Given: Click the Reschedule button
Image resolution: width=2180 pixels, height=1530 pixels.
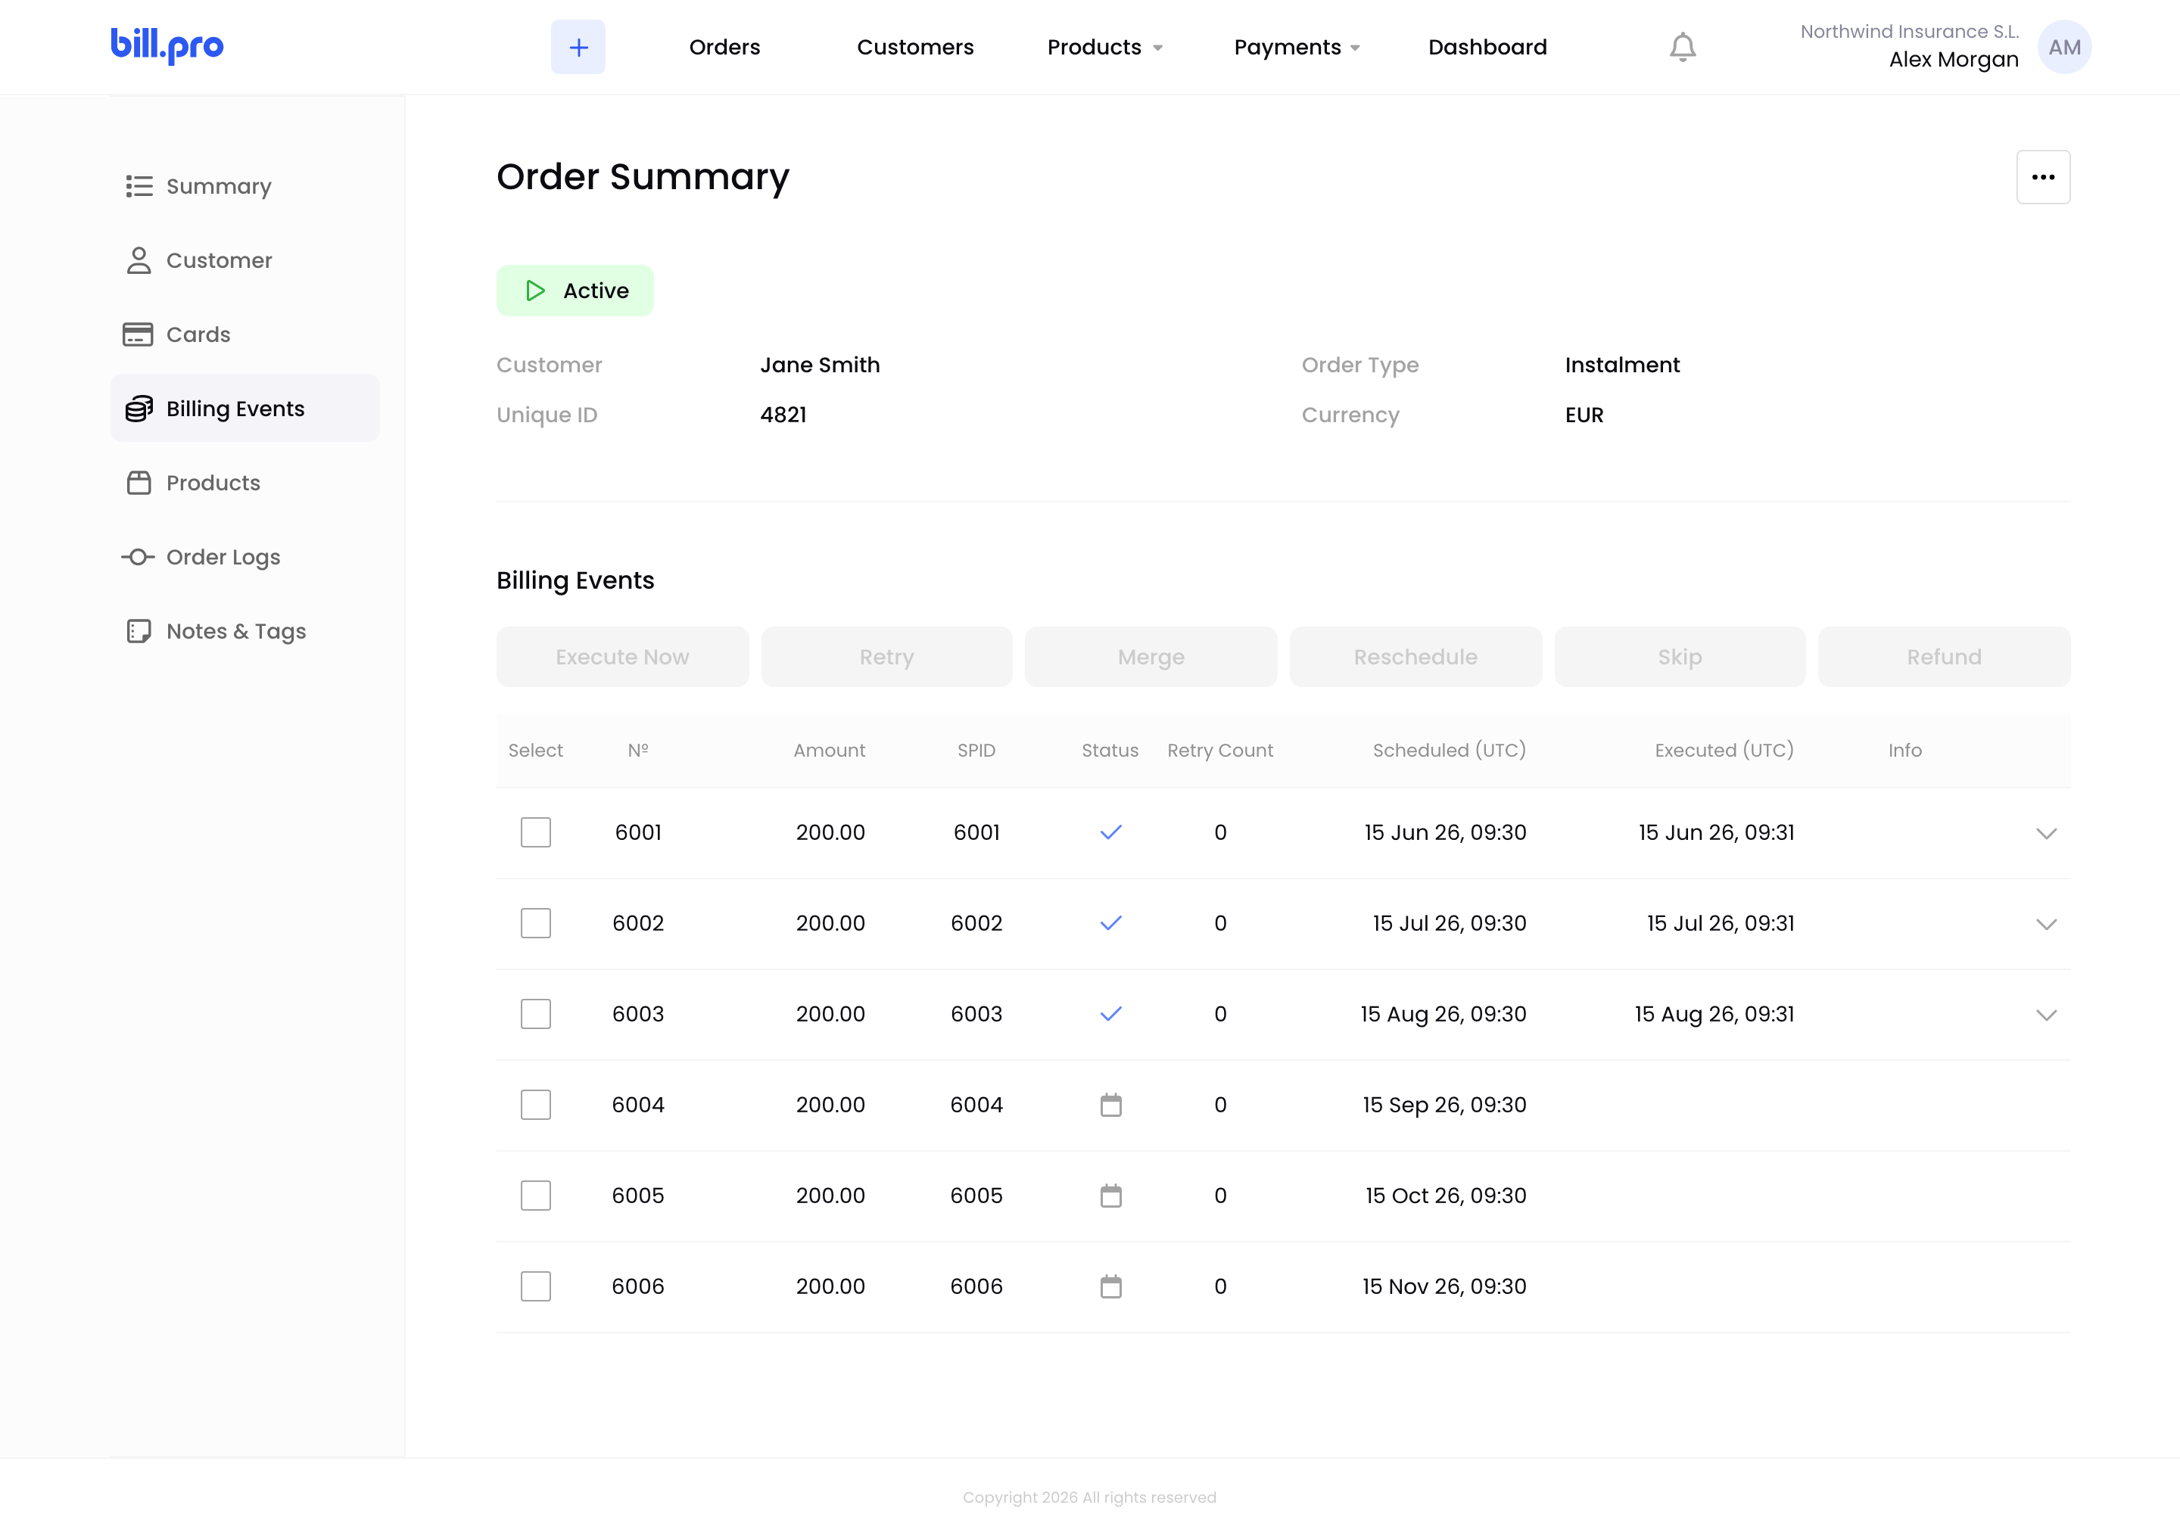Looking at the screenshot, I should 1415,657.
